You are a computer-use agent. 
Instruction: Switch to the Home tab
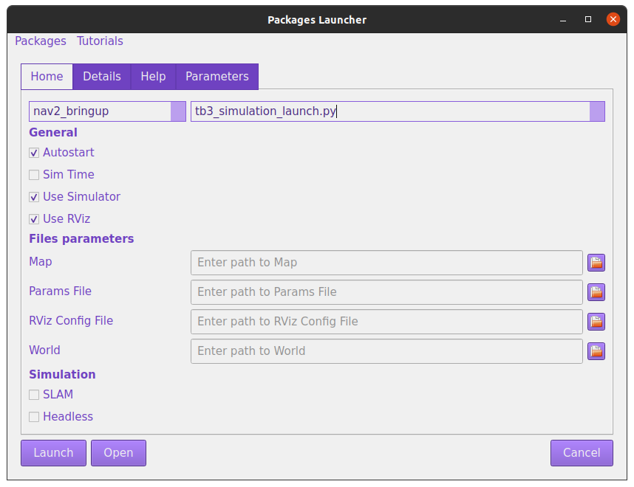tap(47, 76)
